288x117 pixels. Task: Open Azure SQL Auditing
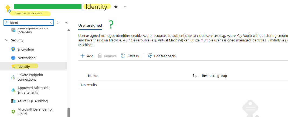pos(32,101)
